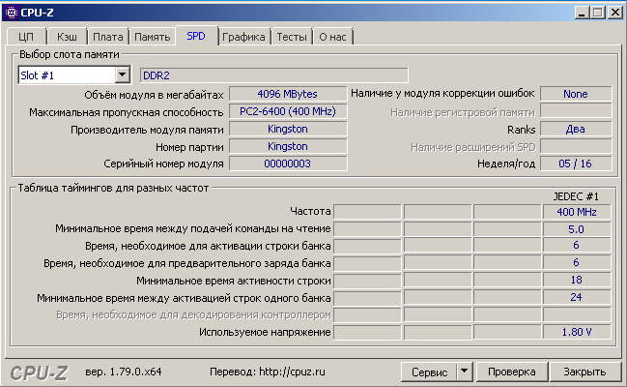Click the None error correction value
This screenshot has width=627, height=387.
[x=576, y=94]
